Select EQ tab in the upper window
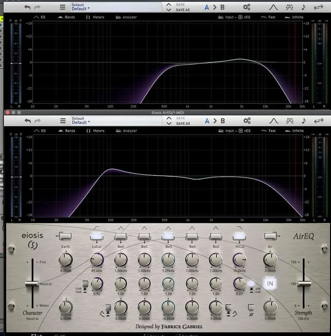 coord(40,17)
